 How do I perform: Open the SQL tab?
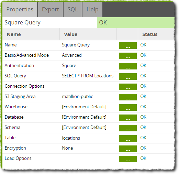tap(72, 10)
